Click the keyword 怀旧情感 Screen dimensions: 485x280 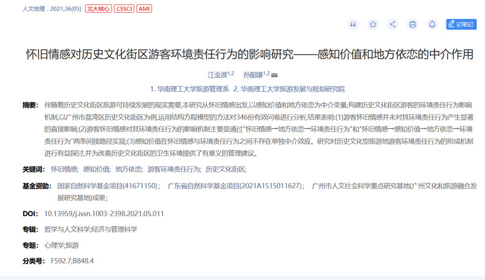coord(63,169)
